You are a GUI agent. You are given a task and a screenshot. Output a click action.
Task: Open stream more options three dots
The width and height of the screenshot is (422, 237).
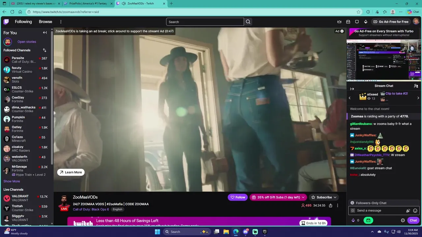pyautogui.click(x=338, y=205)
